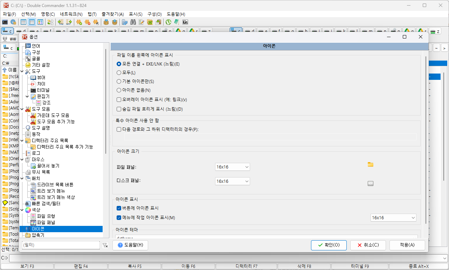Open the 파일(F) menu
This screenshot has height=270, width=449.
pos(9,14)
